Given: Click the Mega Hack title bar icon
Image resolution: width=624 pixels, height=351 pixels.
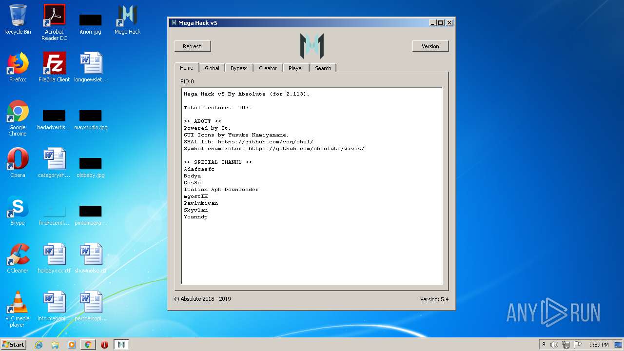Looking at the screenshot, I should pyautogui.click(x=174, y=23).
